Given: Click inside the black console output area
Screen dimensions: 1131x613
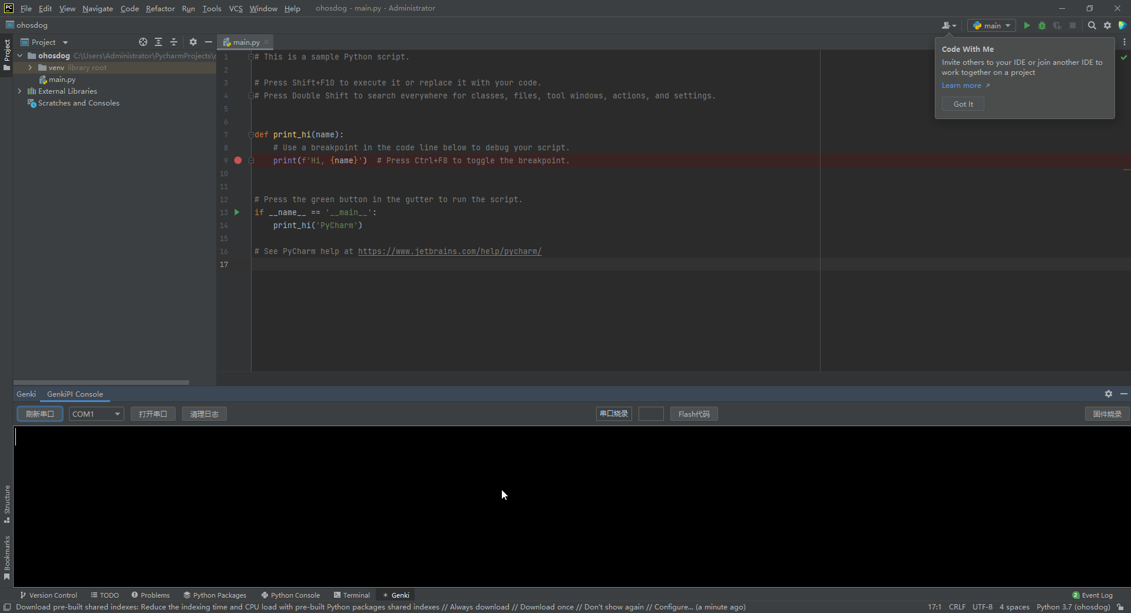Looking at the screenshot, I should coord(571,506).
